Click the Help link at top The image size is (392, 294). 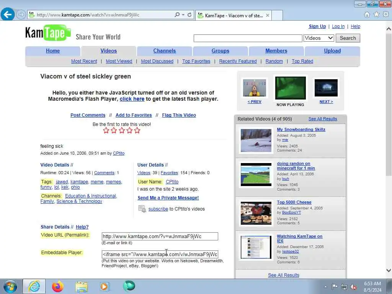pyautogui.click(x=355, y=26)
